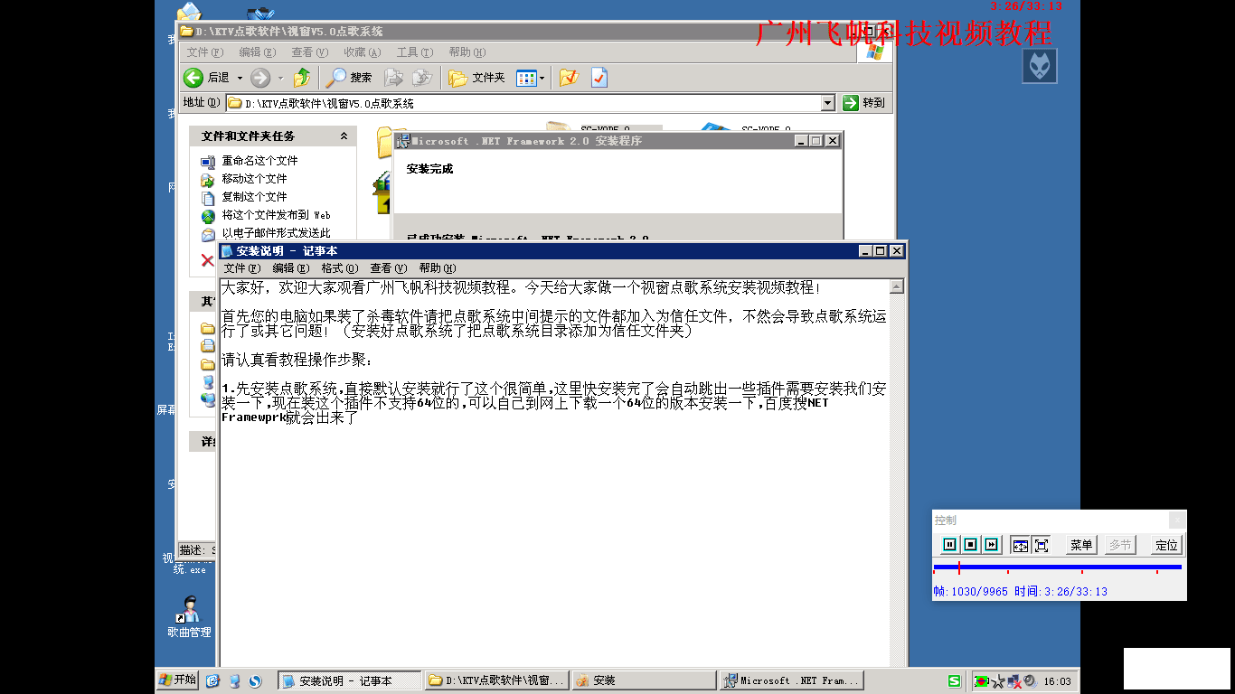
Task: Open Explorer 文件(F) menu
Action: [204, 52]
